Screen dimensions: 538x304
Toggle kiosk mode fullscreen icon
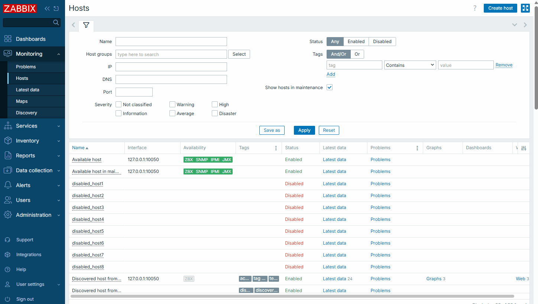525,8
